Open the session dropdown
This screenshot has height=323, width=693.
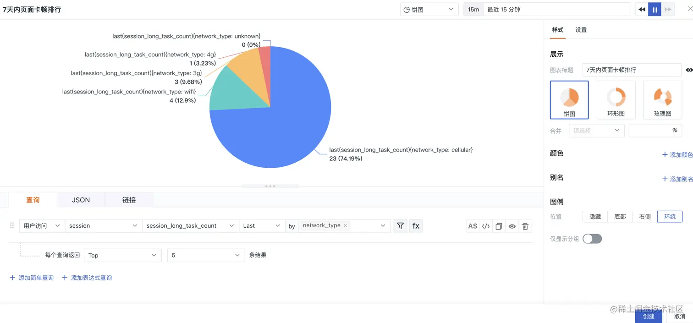click(x=104, y=226)
